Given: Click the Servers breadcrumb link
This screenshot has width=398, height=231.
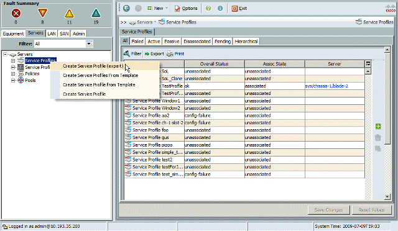Looking at the screenshot, I should coord(145,22).
